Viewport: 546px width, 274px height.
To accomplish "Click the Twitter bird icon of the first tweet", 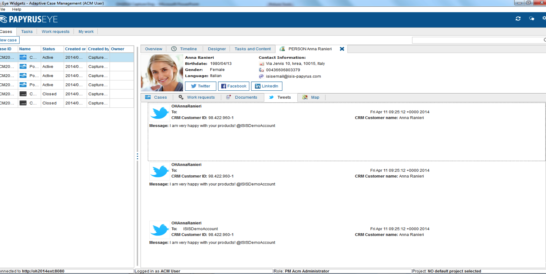I will [160, 113].
